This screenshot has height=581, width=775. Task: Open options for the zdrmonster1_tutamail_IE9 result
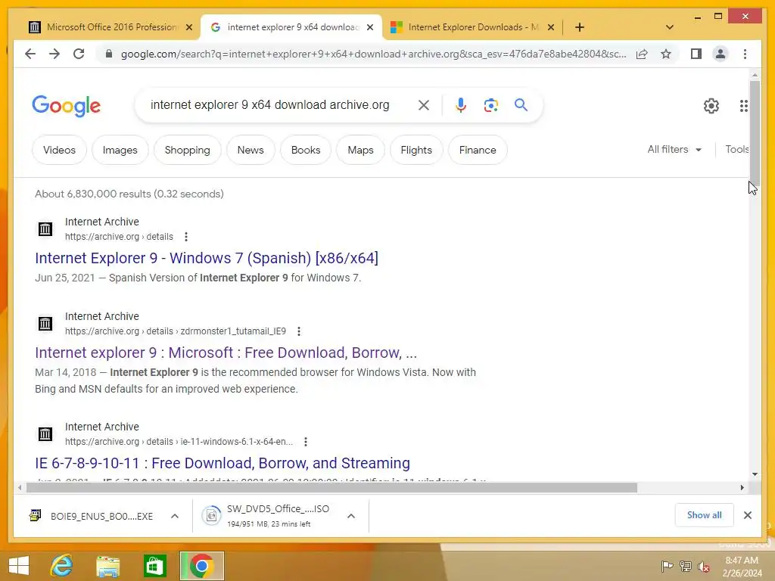pyautogui.click(x=298, y=331)
